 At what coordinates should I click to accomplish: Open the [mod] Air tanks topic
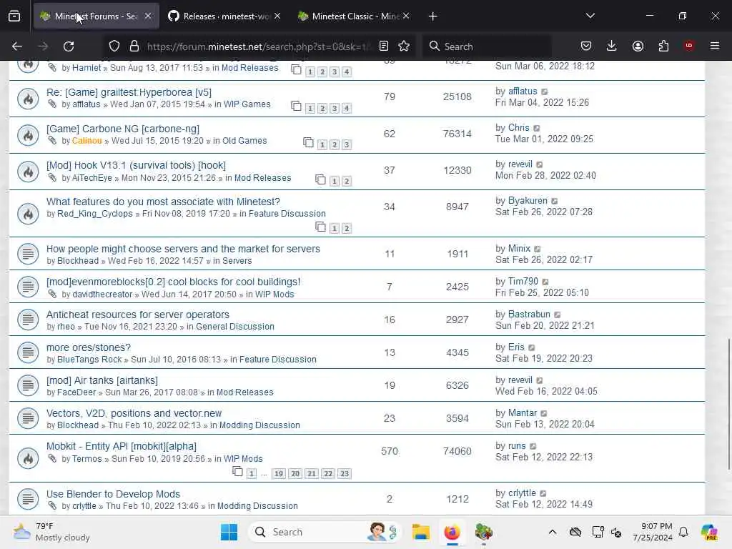tap(102, 380)
